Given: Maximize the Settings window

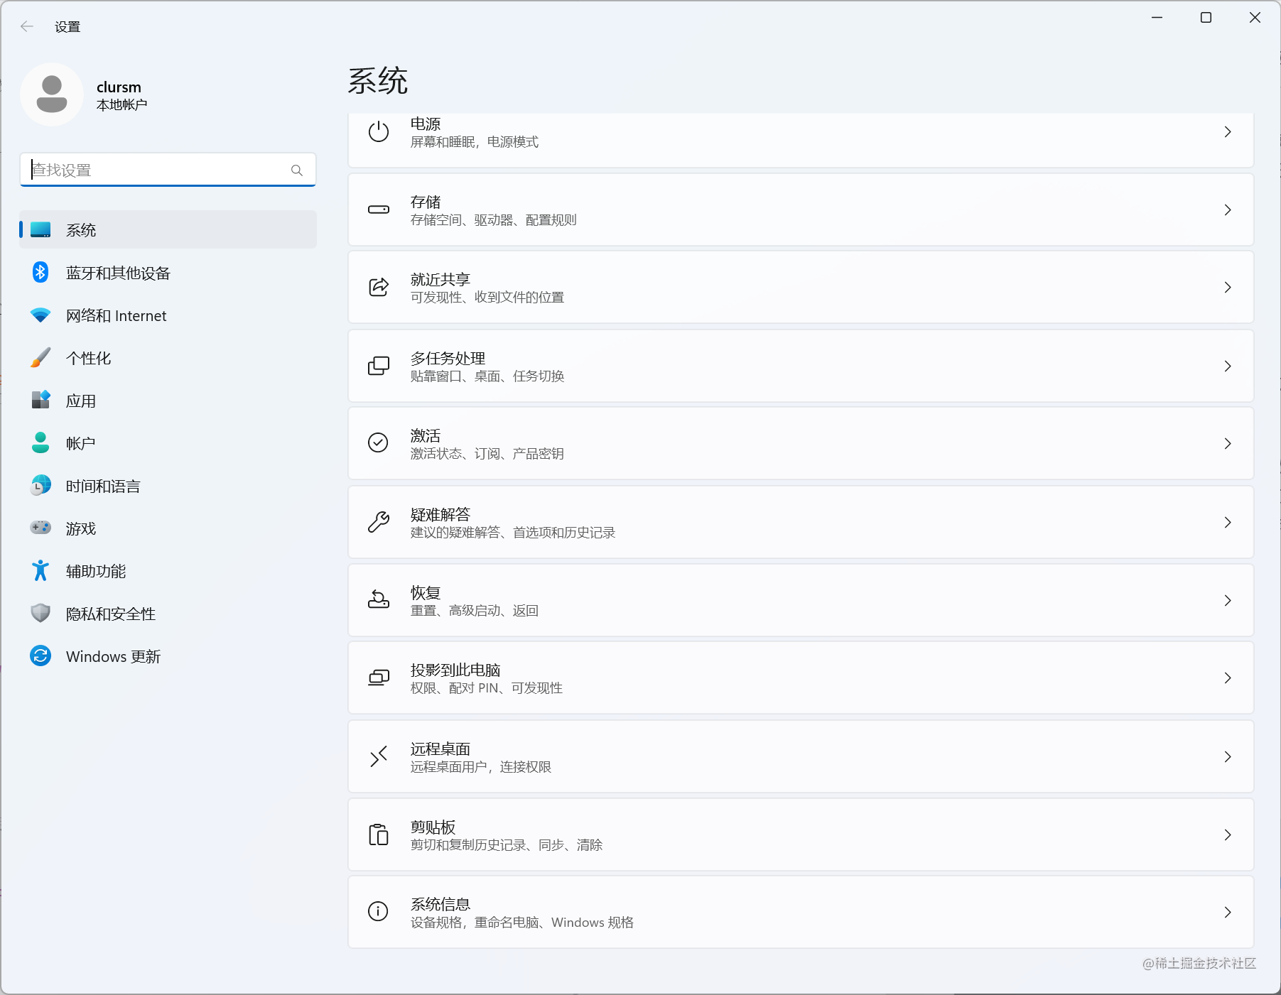Looking at the screenshot, I should pyautogui.click(x=1206, y=17).
